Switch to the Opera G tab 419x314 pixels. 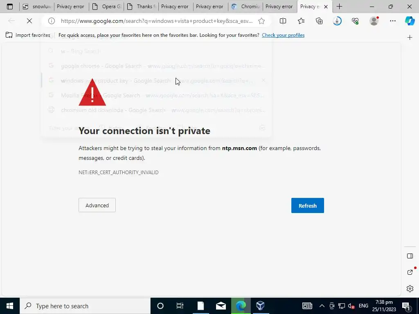pos(106,7)
